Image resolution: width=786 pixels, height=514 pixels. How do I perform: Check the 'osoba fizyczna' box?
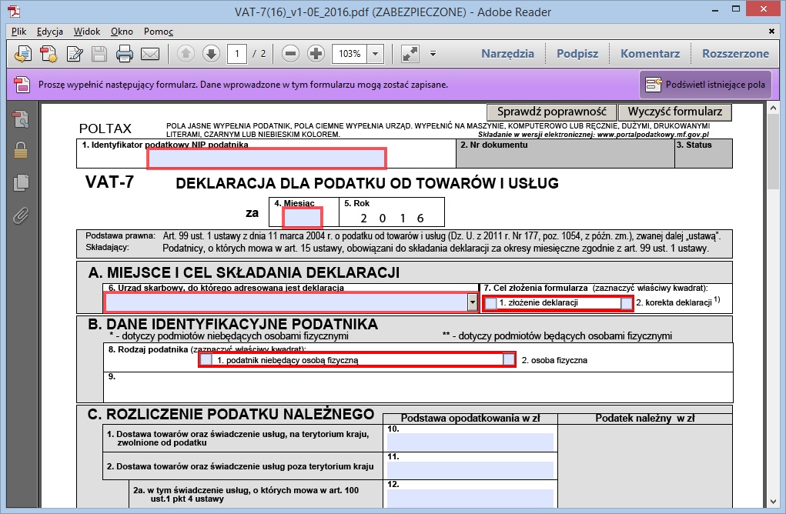click(509, 359)
